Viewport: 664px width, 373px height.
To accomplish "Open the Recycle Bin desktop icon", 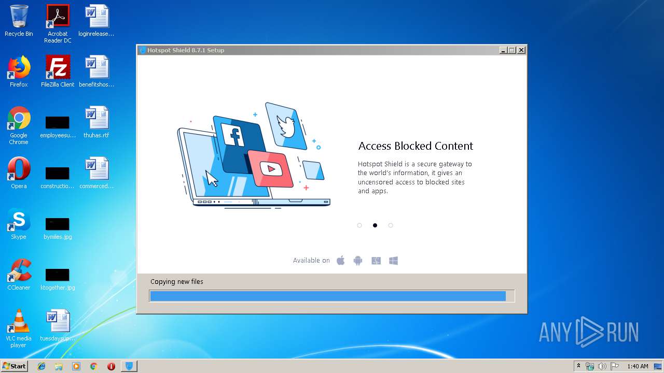I will [19, 21].
